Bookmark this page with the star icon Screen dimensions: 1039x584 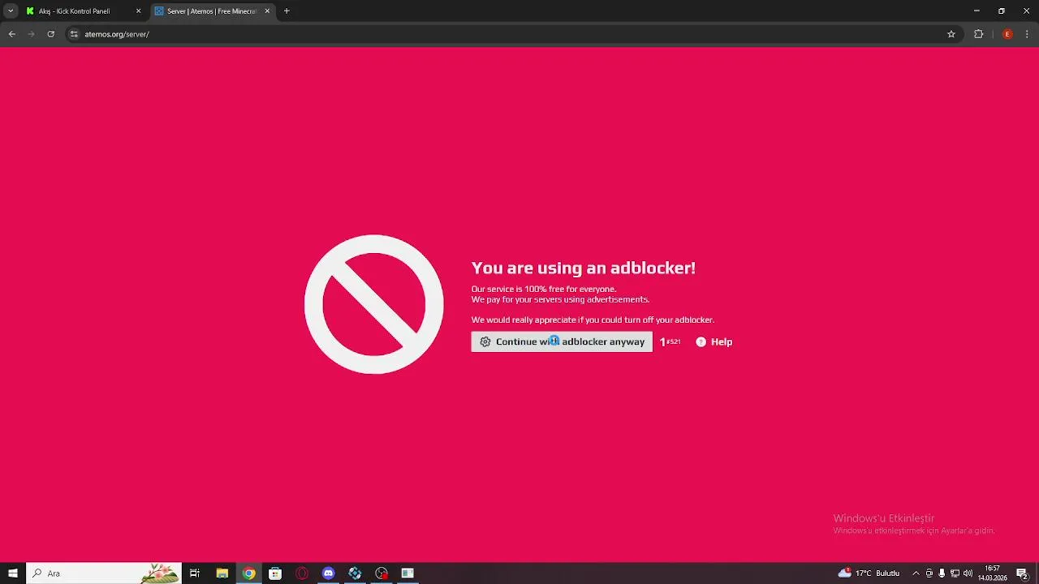pos(951,34)
